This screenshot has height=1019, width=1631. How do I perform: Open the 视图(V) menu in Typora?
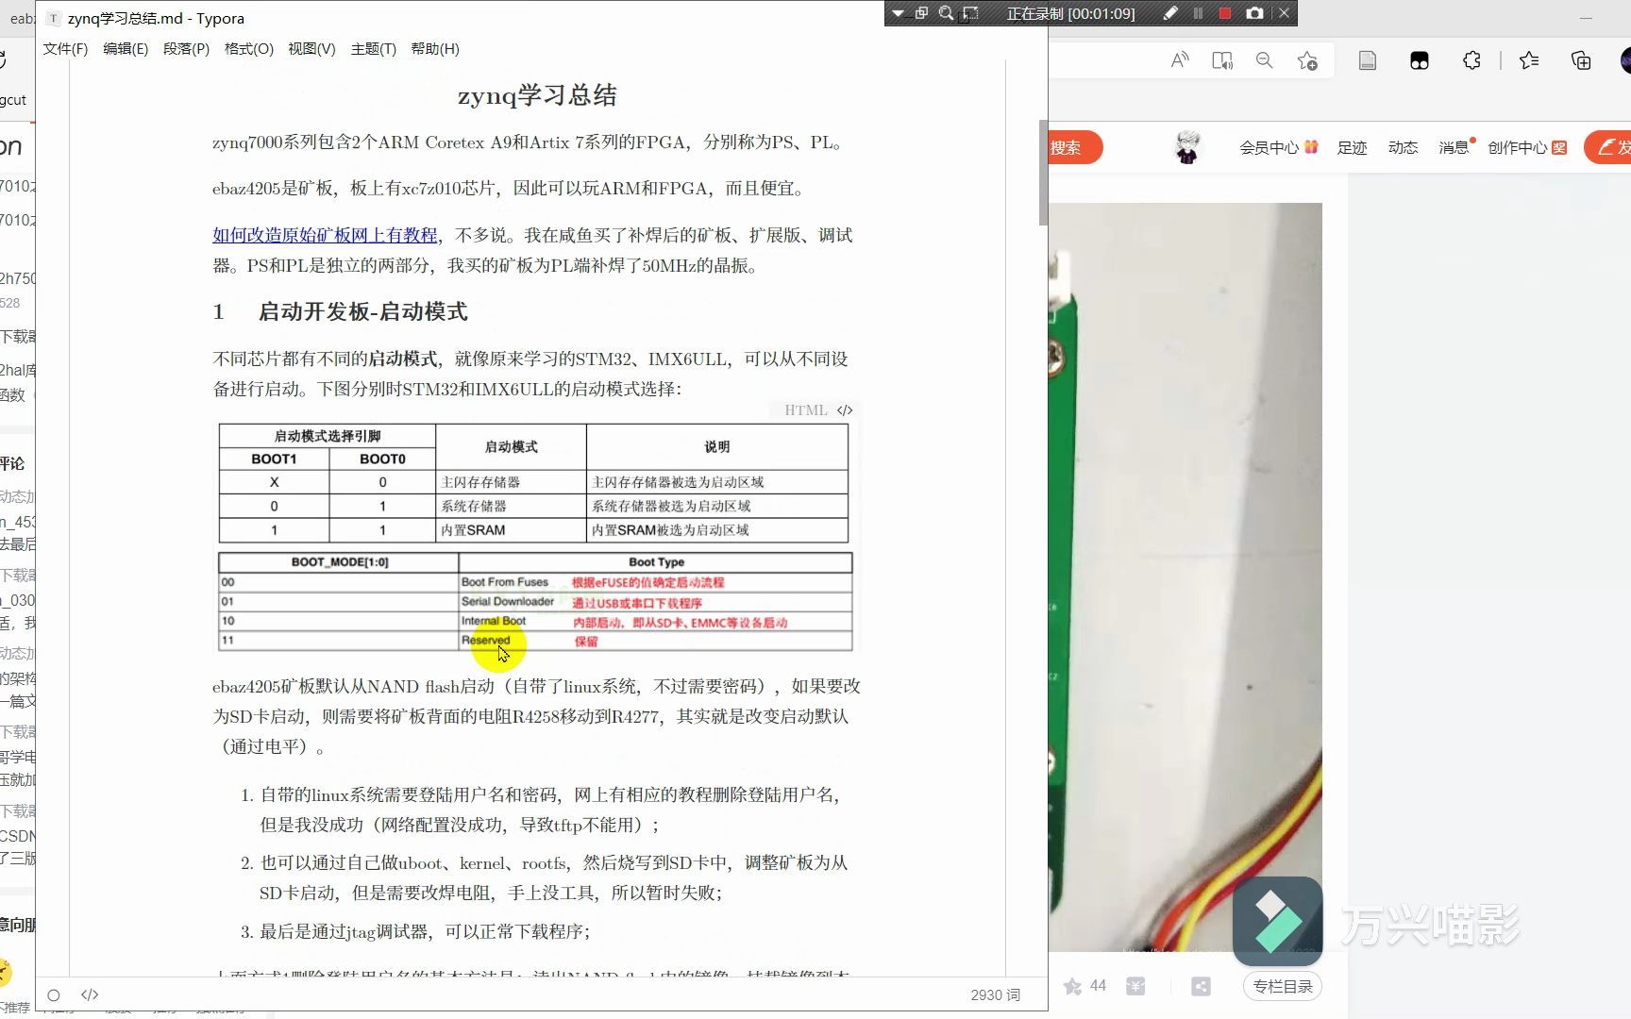pyautogui.click(x=310, y=49)
